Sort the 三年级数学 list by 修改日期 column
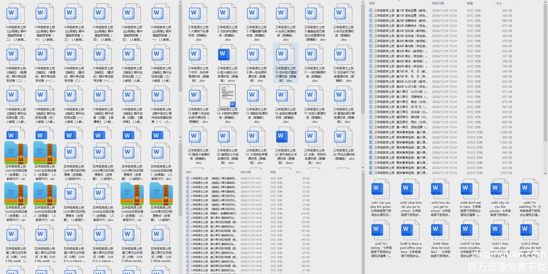 coord(438,3)
